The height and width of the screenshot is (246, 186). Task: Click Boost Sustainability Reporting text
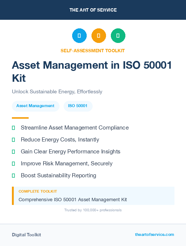(58, 175)
